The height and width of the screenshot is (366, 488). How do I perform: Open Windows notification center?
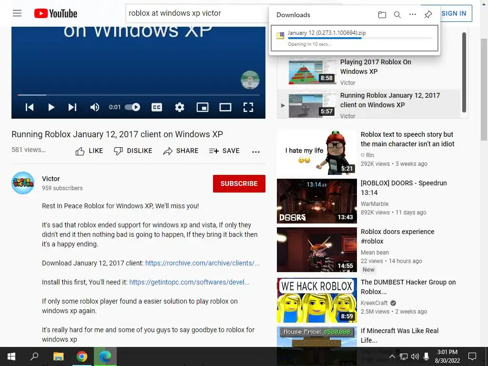pyautogui.click(x=472, y=356)
